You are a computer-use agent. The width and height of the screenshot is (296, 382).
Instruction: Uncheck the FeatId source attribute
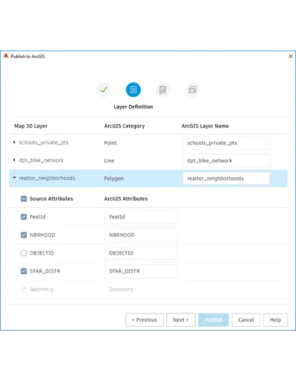[23, 217]
